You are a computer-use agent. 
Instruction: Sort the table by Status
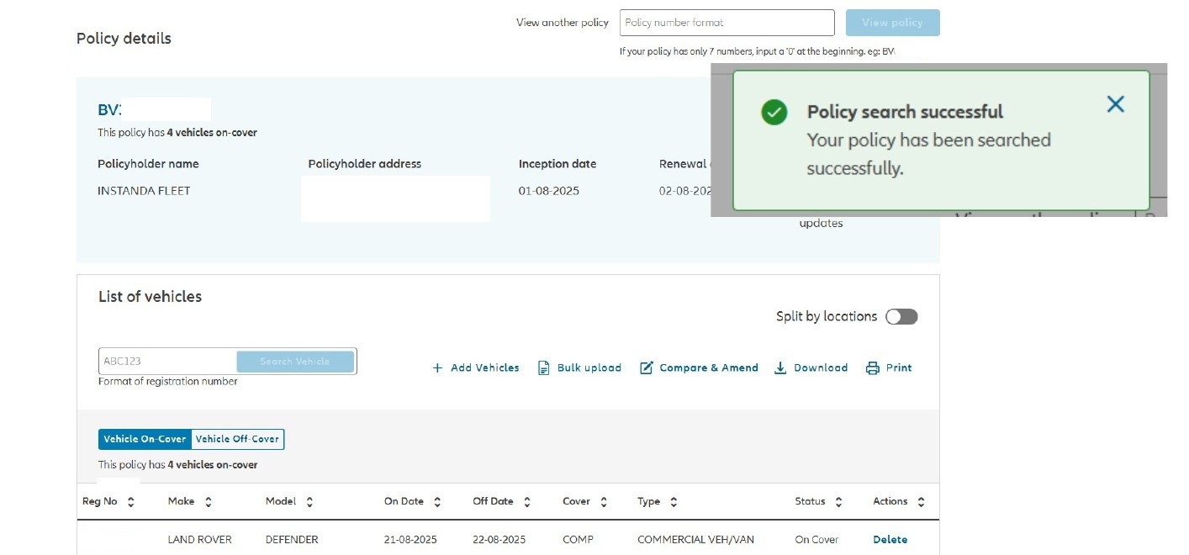[838, 502]
